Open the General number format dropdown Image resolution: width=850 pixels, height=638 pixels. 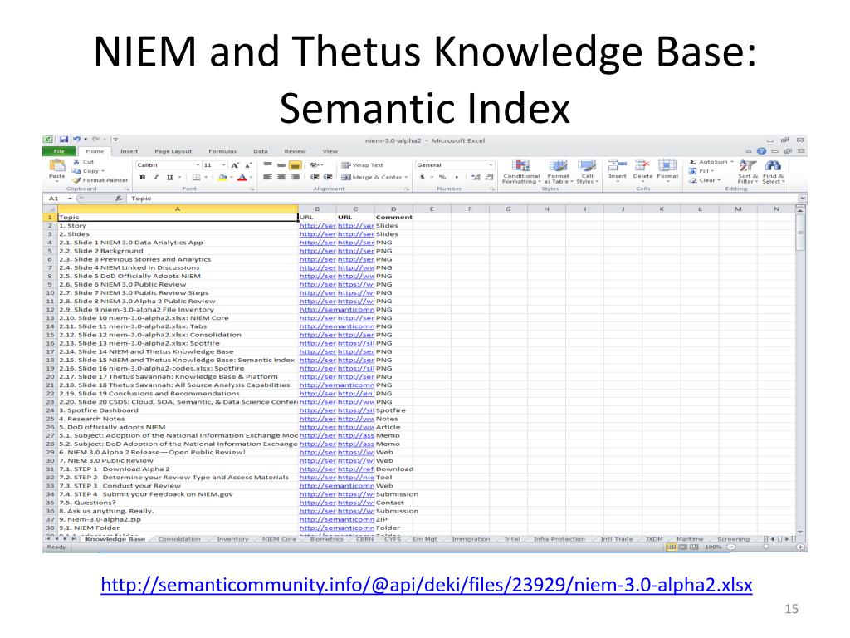(491, 165)
